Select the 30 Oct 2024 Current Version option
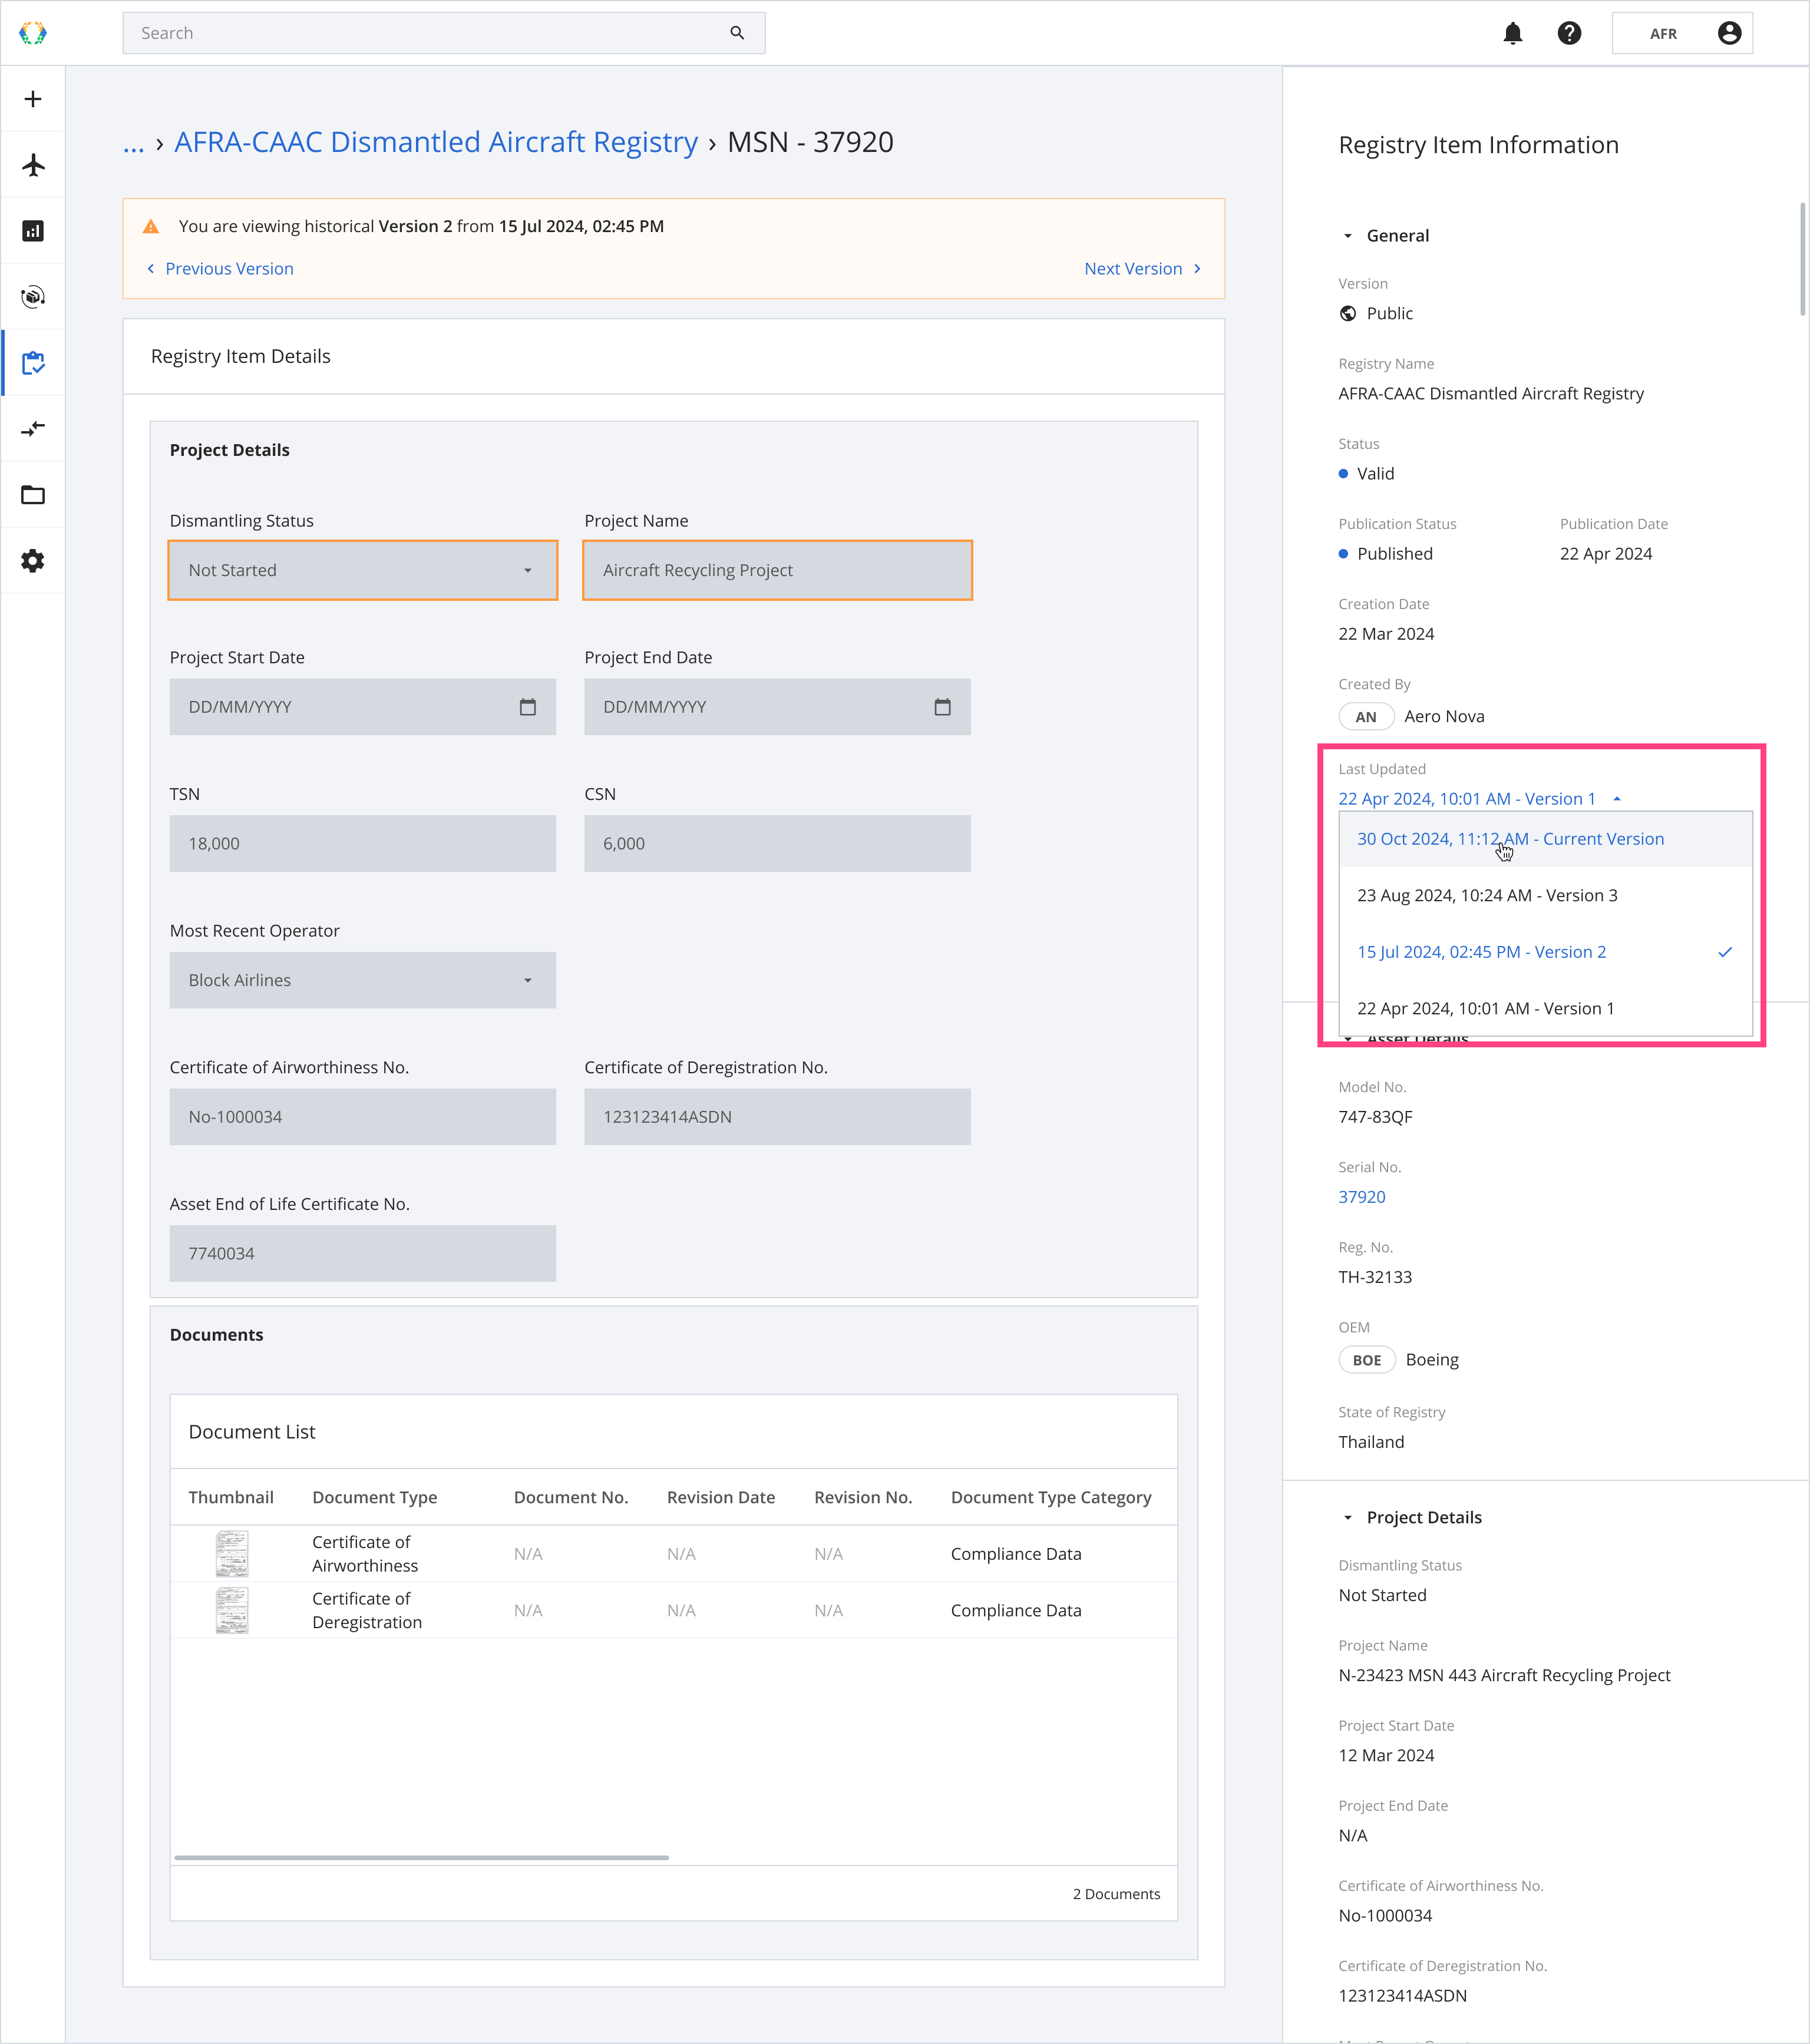1810x2044 pixels. click(x=1510, y=839)
